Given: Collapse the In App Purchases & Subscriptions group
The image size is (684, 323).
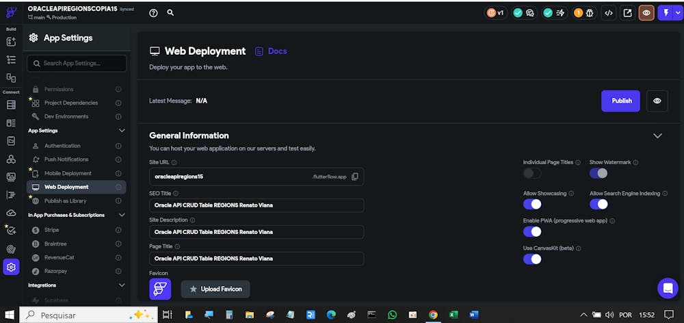Looking at the screenshot, I should (122, 215).
